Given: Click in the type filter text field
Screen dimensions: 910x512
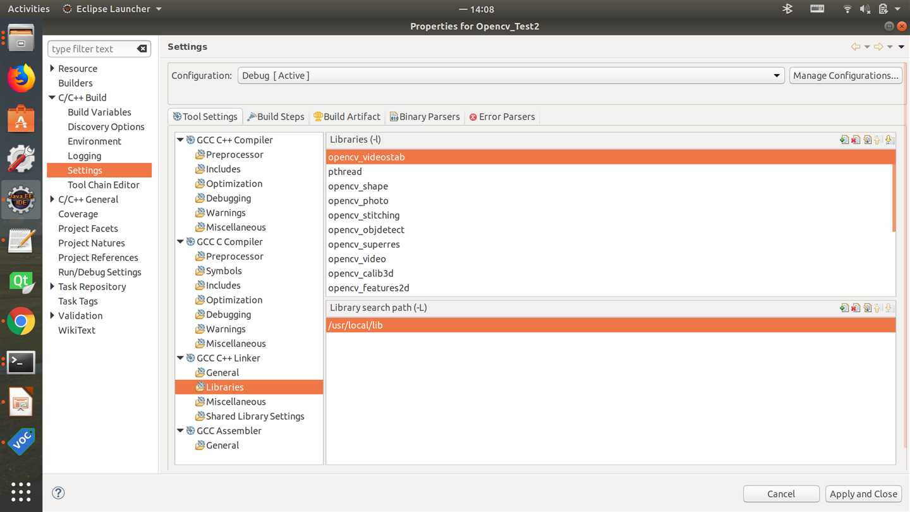Looking at the screenshot, I should click(92, 49).
